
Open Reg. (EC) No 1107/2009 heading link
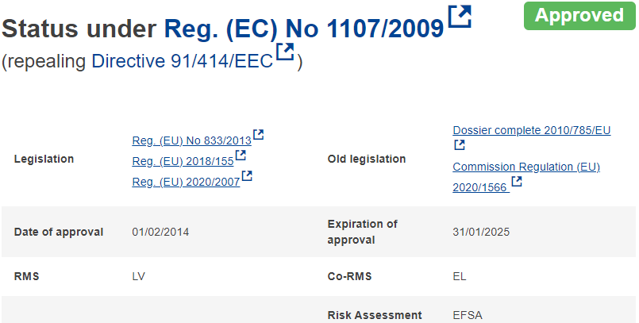click(x=303, y=29)
